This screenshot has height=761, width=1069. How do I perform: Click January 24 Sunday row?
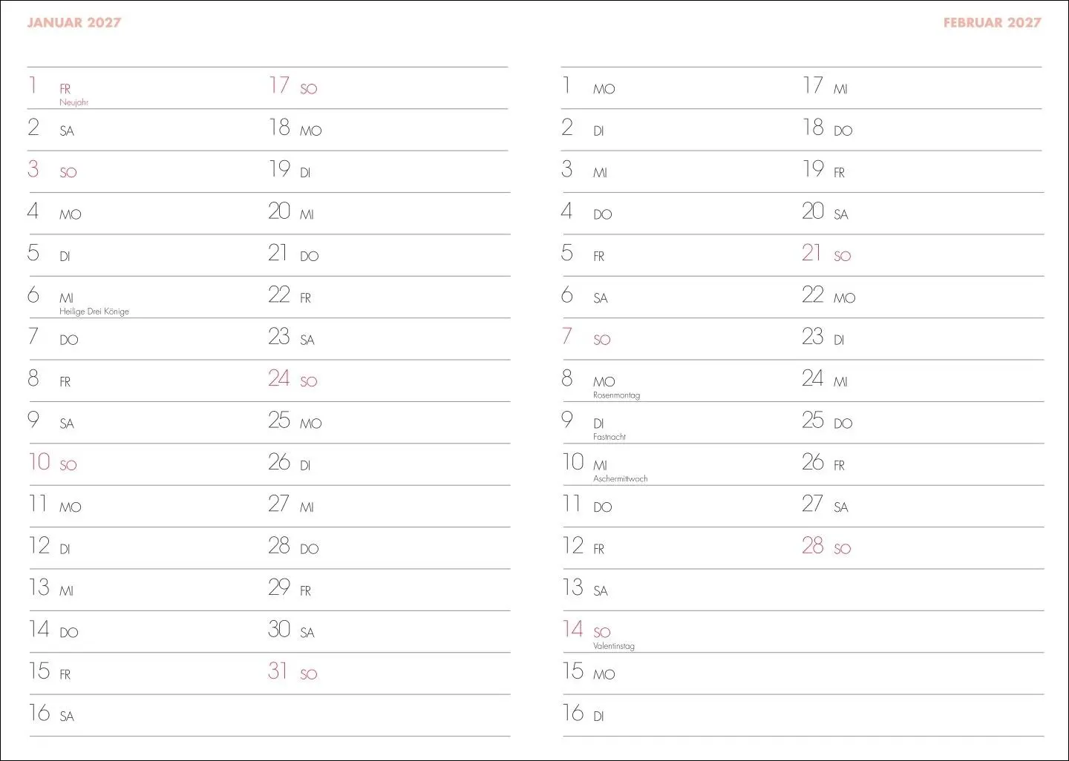[x=389, y=381]
